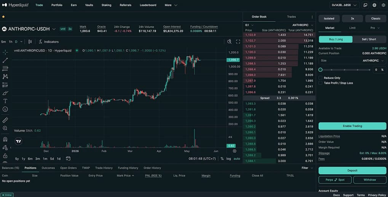This screenshot has width=388, height=197.
Task: Lock all drawing tools
Action: click(5, 156)
